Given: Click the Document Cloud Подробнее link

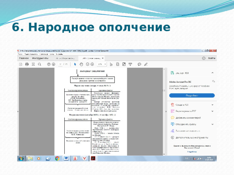Looking at the screenshot, I should tap(192, 152).
